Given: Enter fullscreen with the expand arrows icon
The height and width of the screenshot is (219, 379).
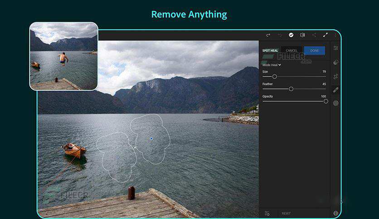Looking at the screenshot, I should click(325, 35).
